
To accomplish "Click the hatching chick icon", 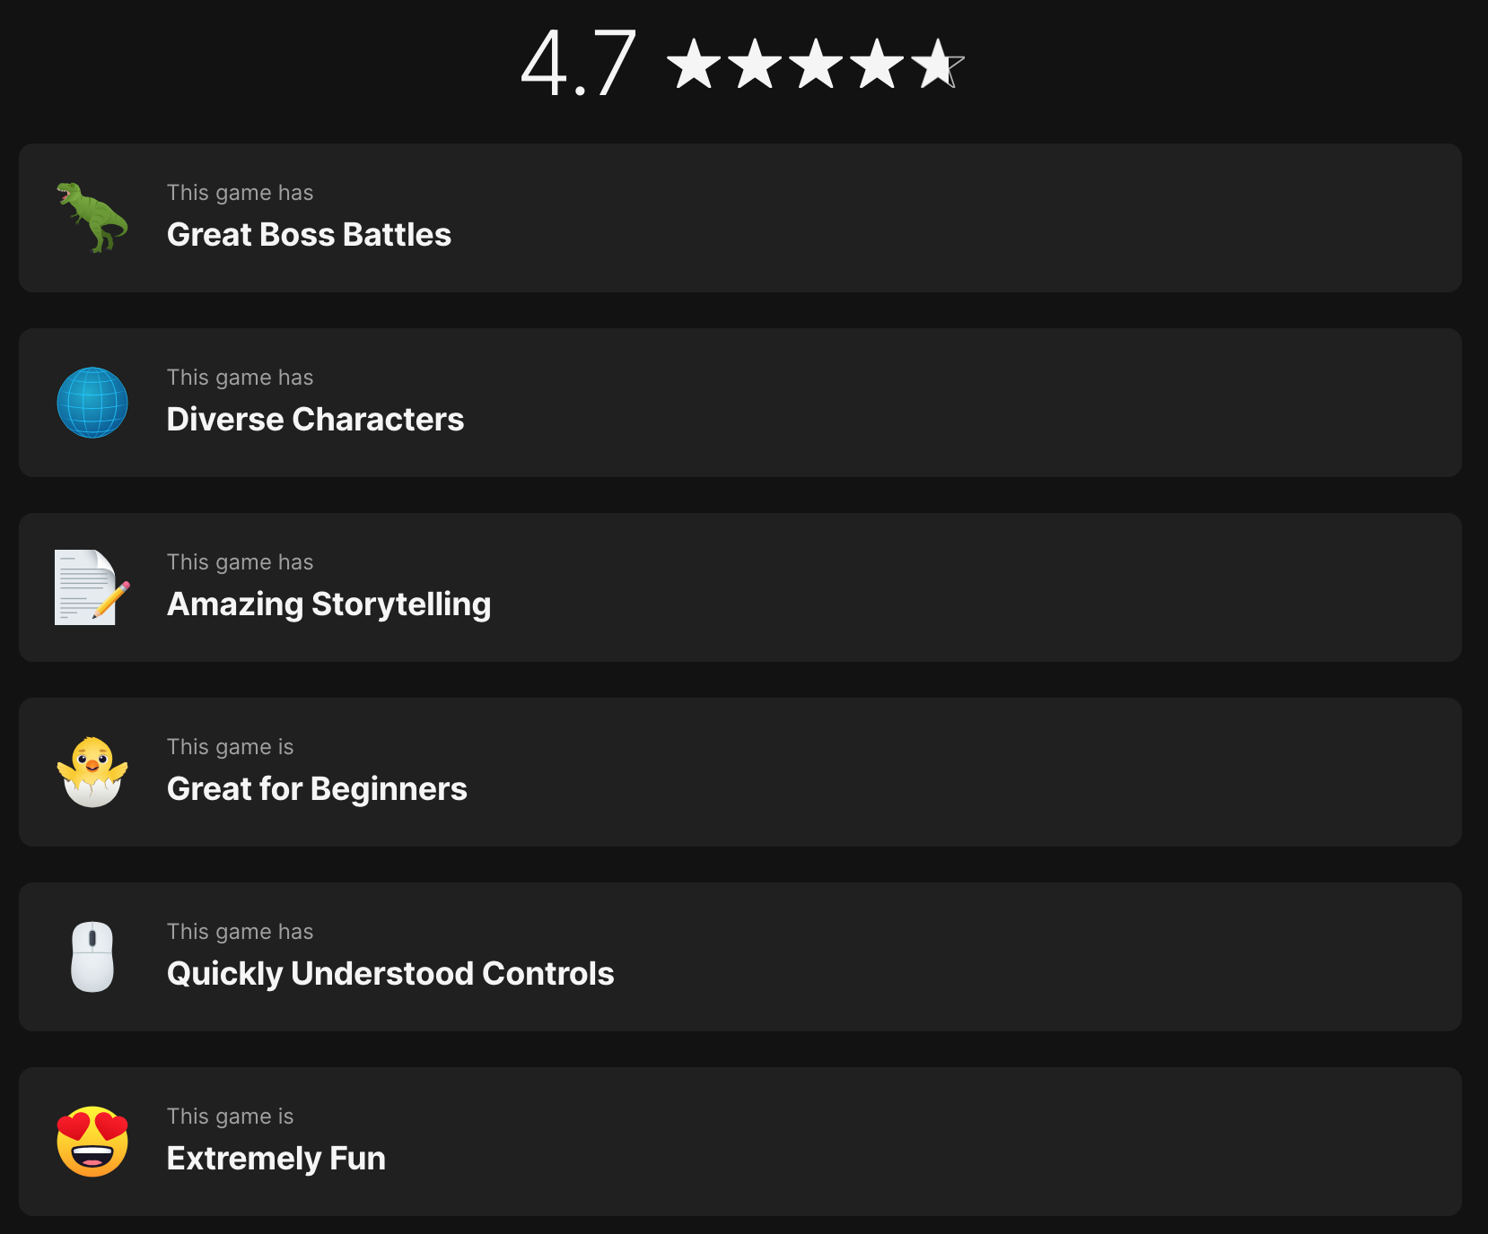I will coord(92,772).
